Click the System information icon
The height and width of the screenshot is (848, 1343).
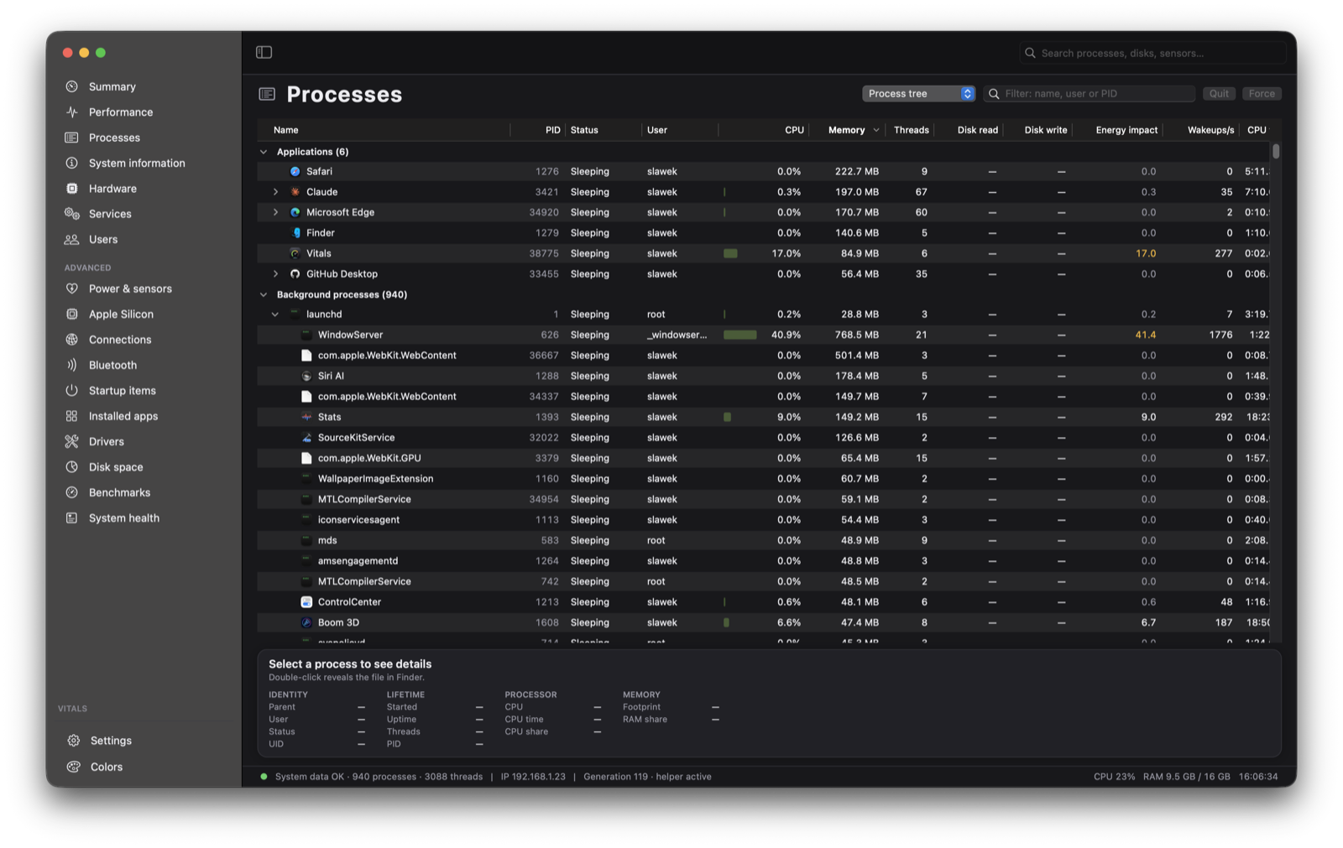click(72, 163)
